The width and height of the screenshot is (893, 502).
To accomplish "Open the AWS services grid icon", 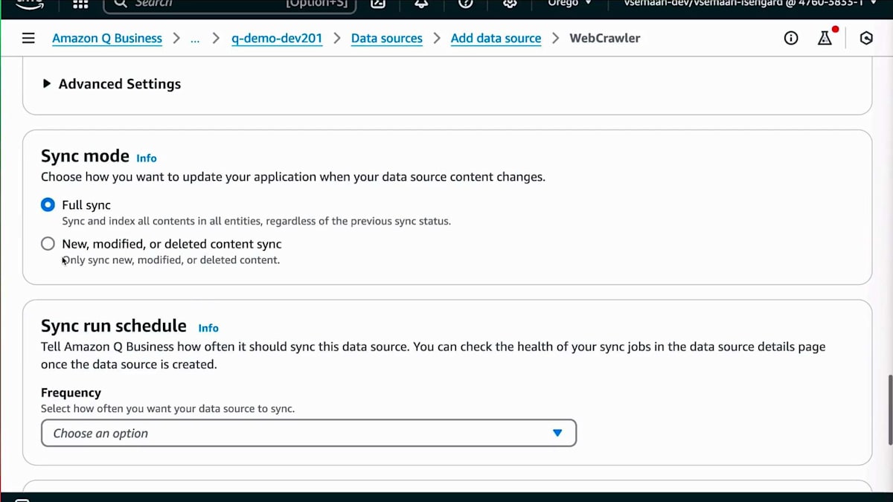I will (x=80, y=4).
